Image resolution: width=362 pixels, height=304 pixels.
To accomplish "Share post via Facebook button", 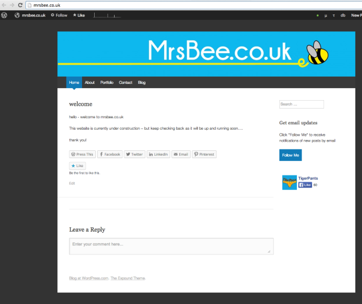I will (110, 154).
